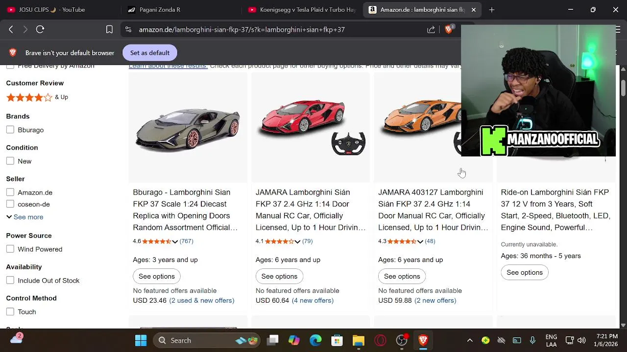This screenshot has width=627, height=352.
Task: Open a new browser tab with plus
Action: [x=492, y=10]
